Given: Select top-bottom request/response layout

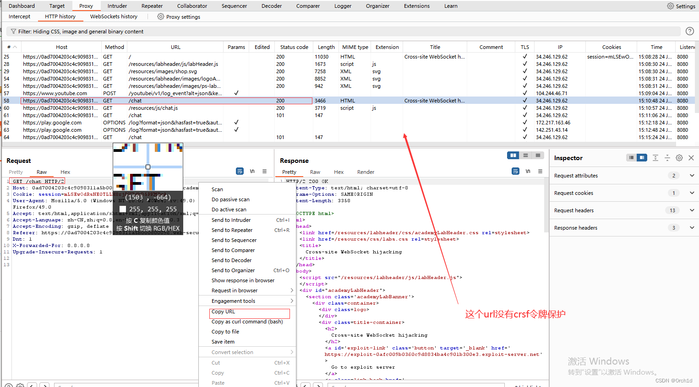Looking at the screenshot, I should tap(525, 156).
